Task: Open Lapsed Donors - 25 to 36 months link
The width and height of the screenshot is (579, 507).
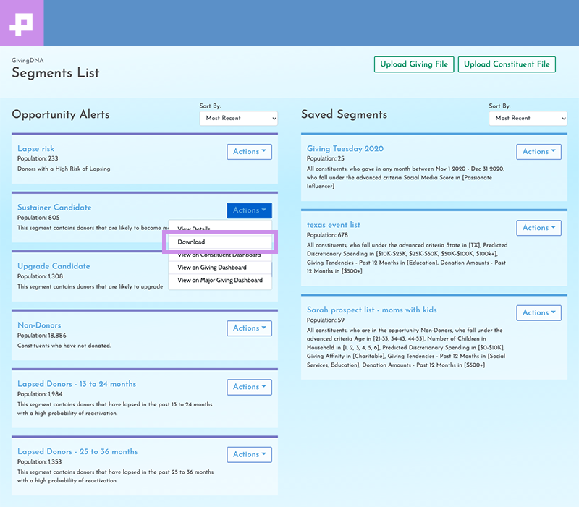Action: (x=77, y=451)
